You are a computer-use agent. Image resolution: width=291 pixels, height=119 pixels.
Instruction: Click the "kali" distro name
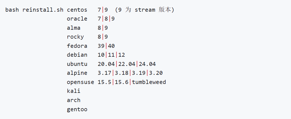click(x=74, y=91)
